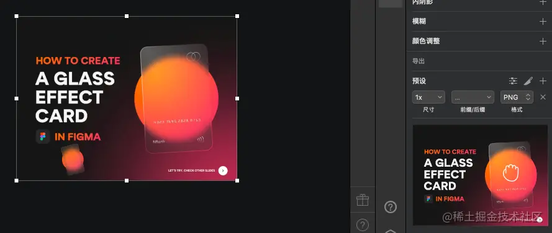Screen dimensions: 552x233
Task: Click the bottom-middle selection handle
Action: point(127,180)
